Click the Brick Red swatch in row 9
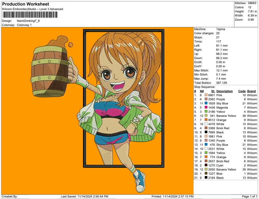The width and height of the screenshot is (259, 199). click(206, 128)
